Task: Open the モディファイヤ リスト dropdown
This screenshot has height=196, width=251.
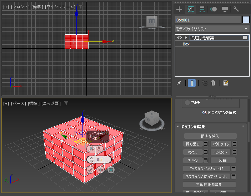Action: [212, 29]
